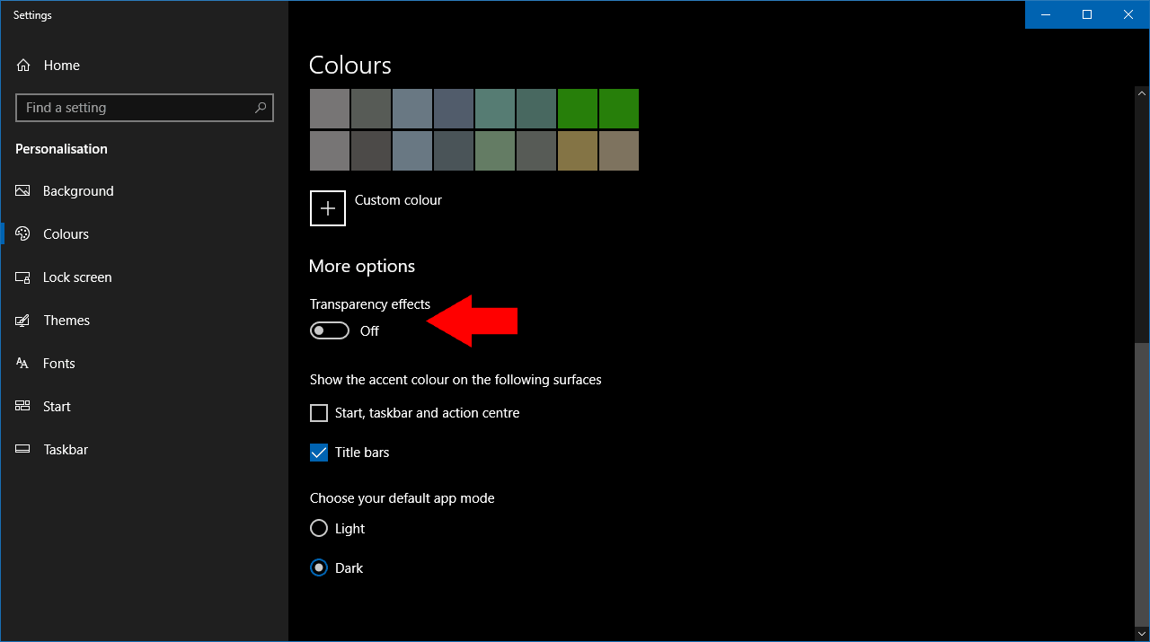Select Light default app mode
Screen dimensions: 1150x642
(319, 529)
